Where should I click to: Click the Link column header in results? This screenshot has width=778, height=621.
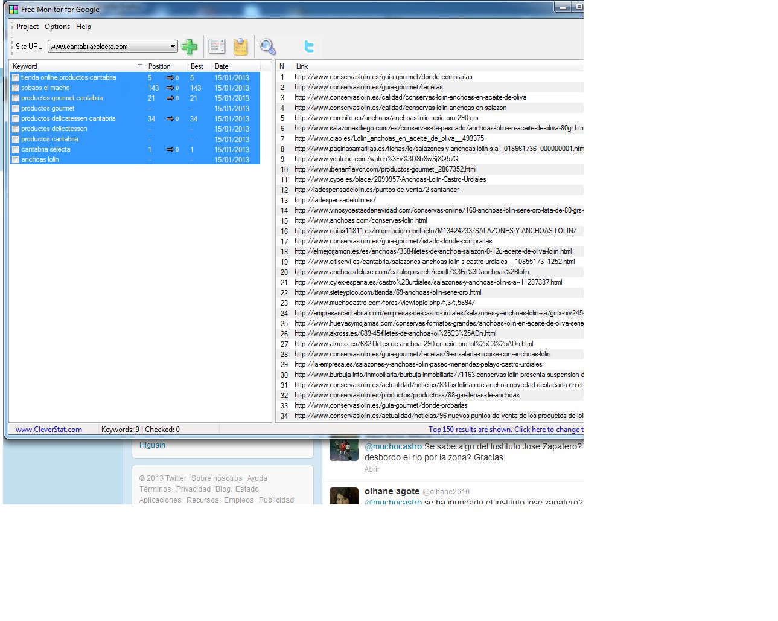[x=438, y=66]
